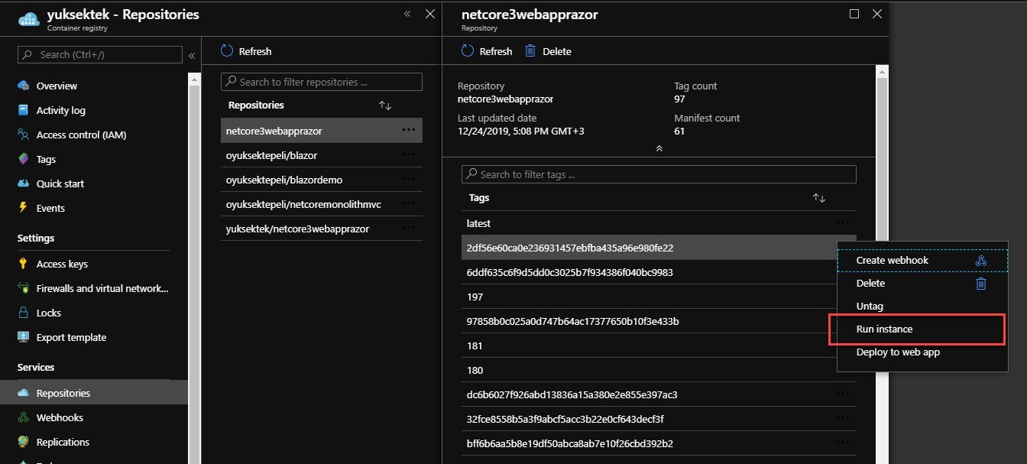Open more options for tag 32fce8558b5a3f9abcf5acc3b22e0cf643decf3f
Screen dimensions: 1027x464
click(x=843, y=418)
